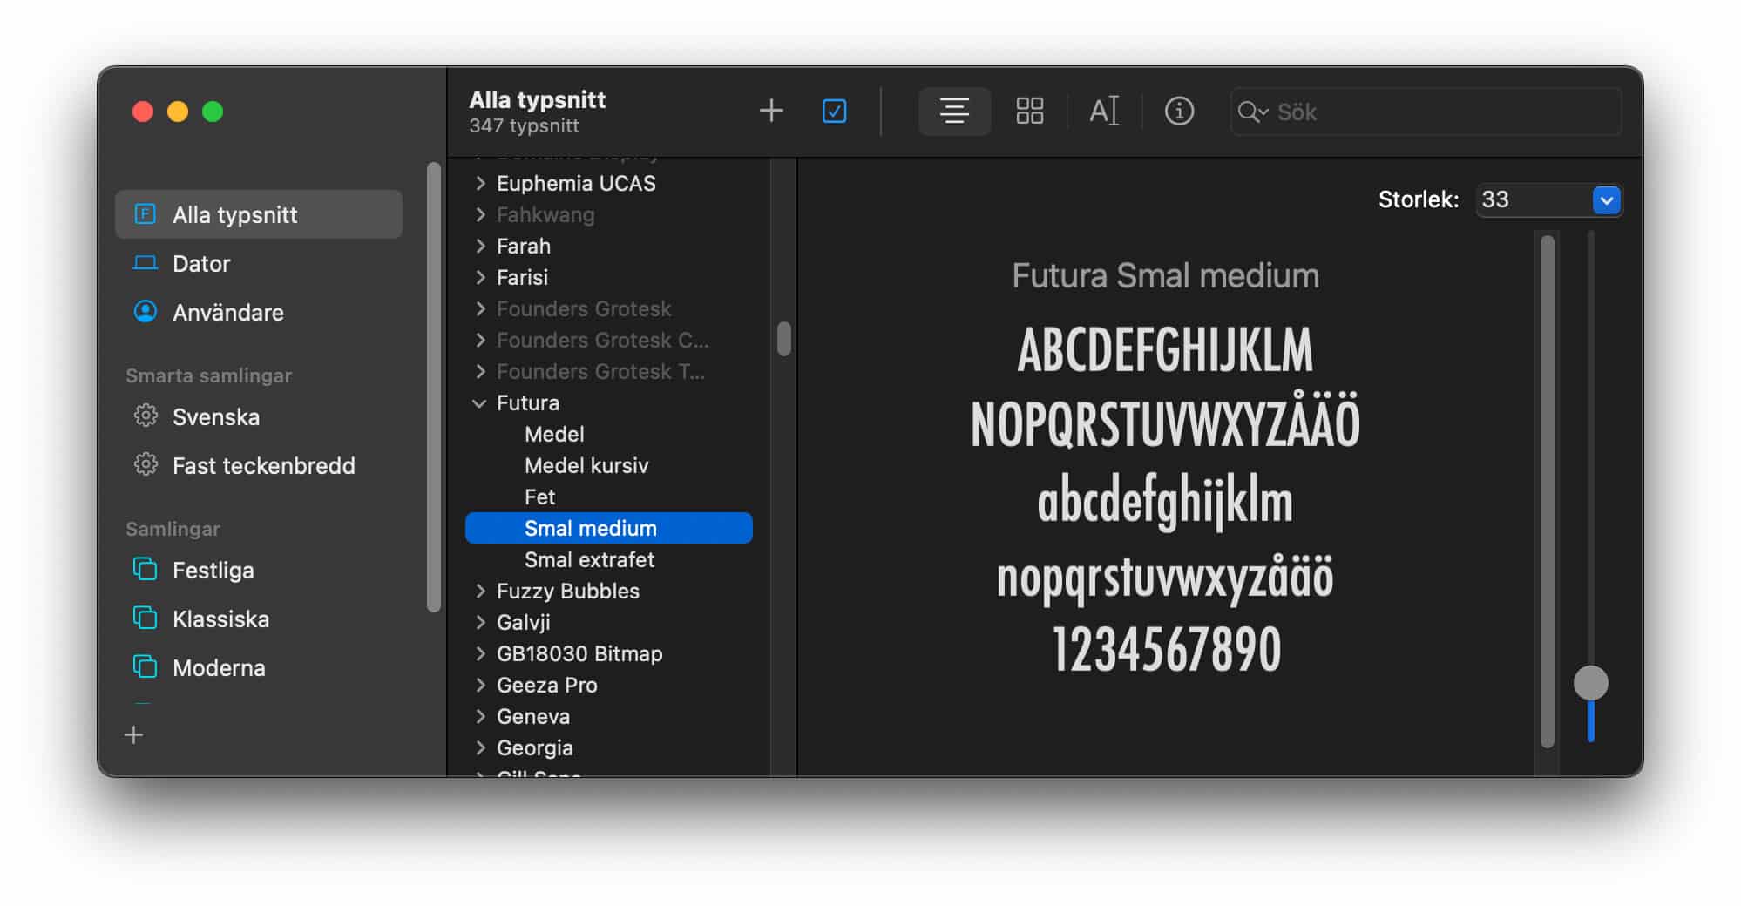Select the Founders Grotesk T... family row
This screenshot has width=1741, height=906.
[609, 371]
